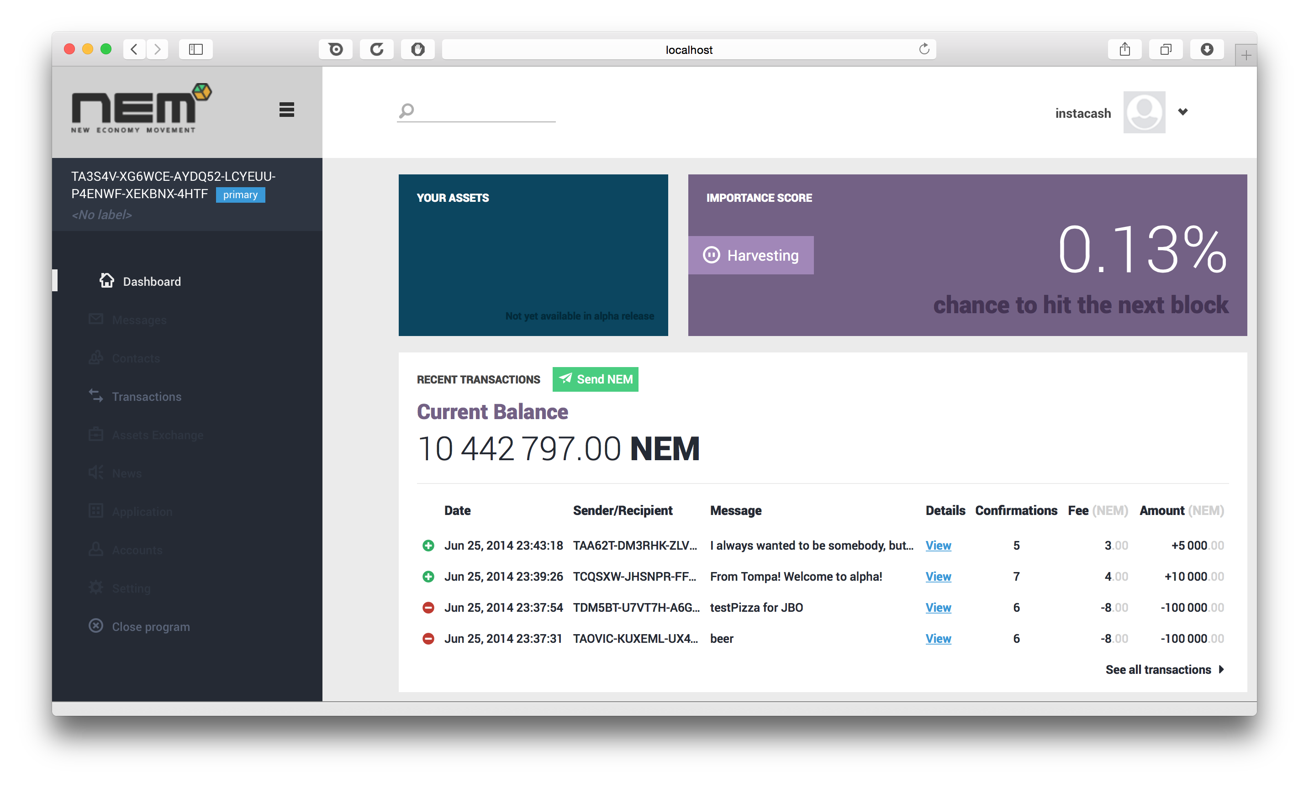Image resolution: width=1309 pixels, height=788 pixels.
Task: Click red minus icon on the beer row
Action: tap(428, 639)
